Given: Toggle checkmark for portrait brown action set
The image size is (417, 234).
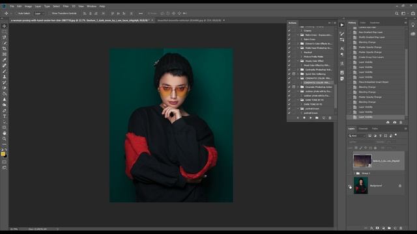Looking at the screenshot, I should (x=289, y=109).
